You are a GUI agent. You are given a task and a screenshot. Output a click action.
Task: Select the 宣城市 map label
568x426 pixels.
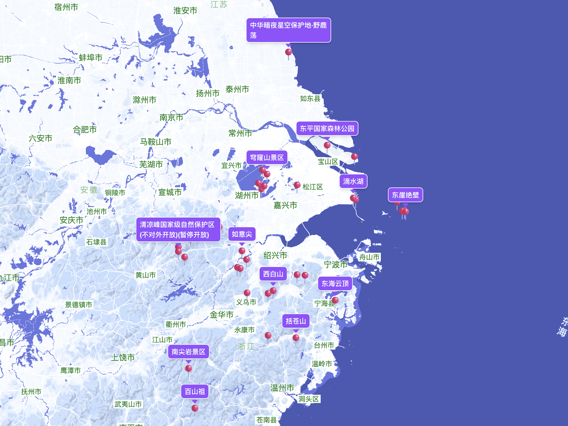[x=170, y=192]
